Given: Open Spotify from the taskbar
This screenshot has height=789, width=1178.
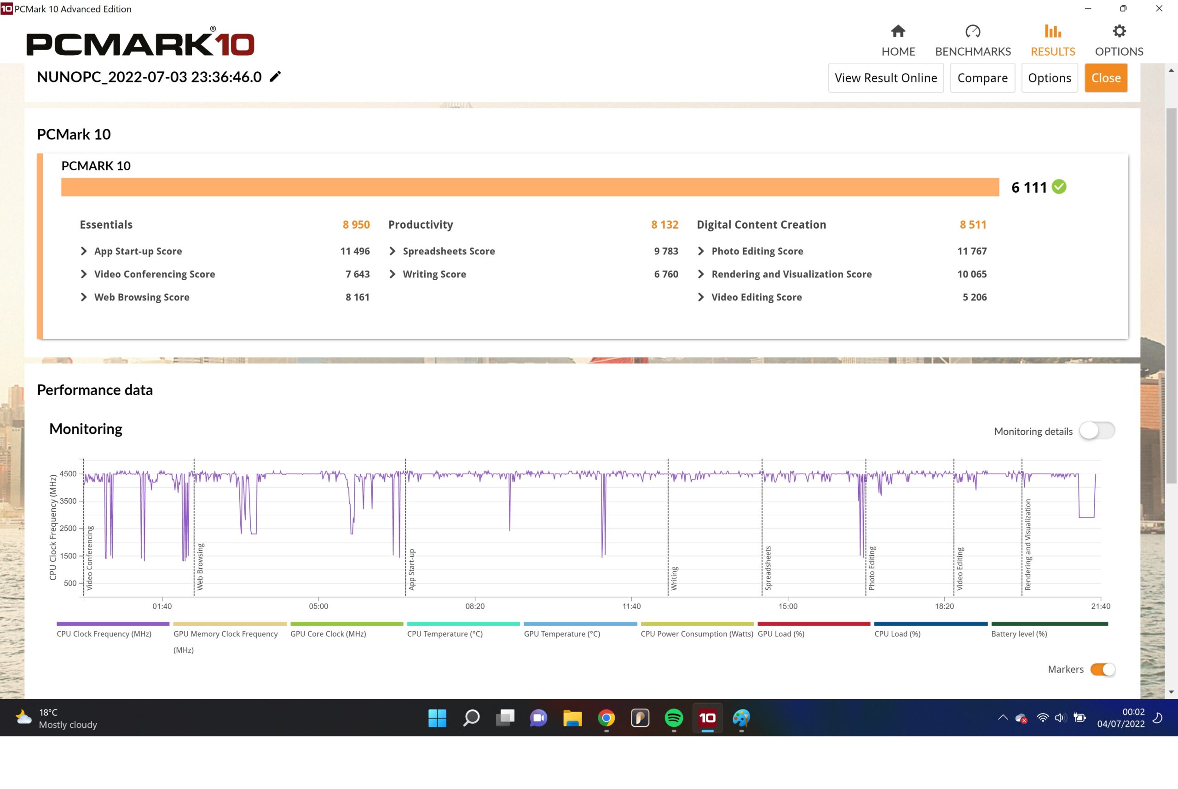Looking at the screenshot, I should pyautogui.click(x=674, y=718).
